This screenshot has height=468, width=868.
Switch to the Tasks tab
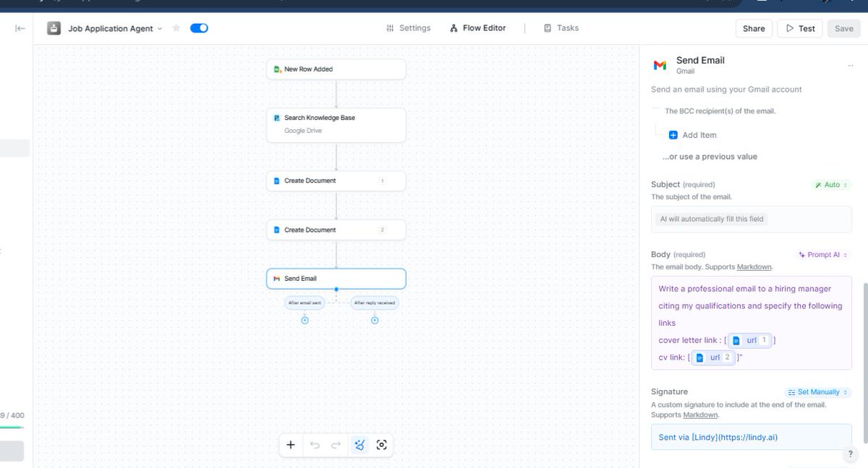coord(561,28)
